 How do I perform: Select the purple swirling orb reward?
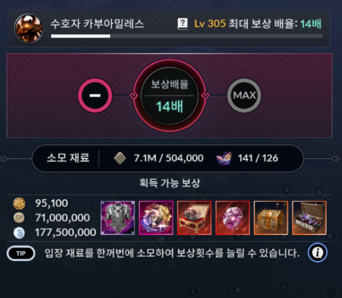[156, 218]
